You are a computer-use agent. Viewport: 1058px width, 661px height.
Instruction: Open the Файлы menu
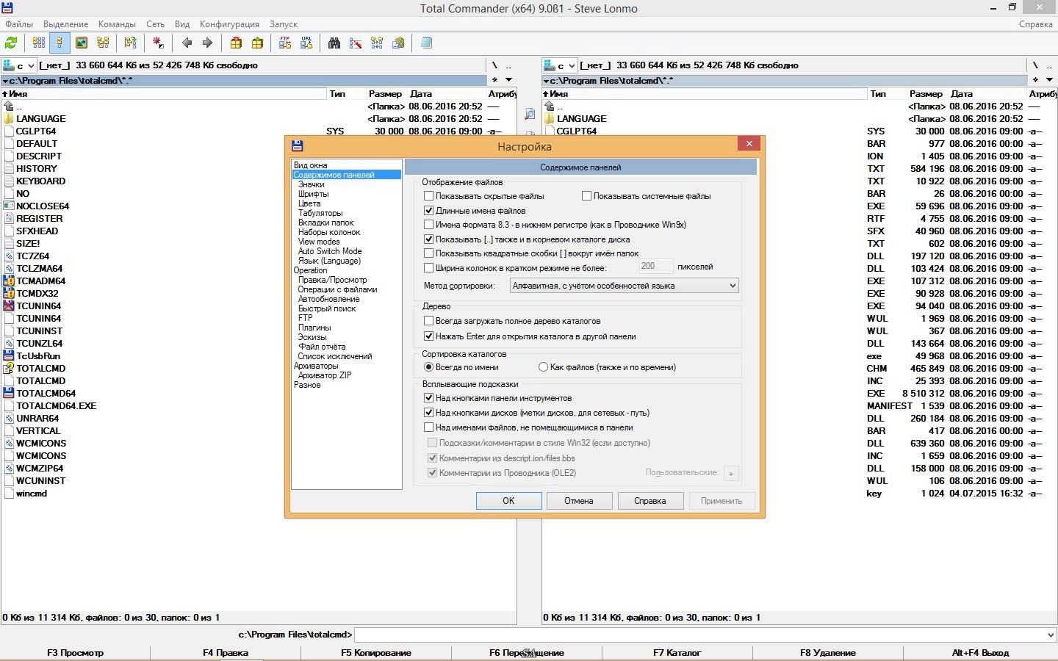19,24
